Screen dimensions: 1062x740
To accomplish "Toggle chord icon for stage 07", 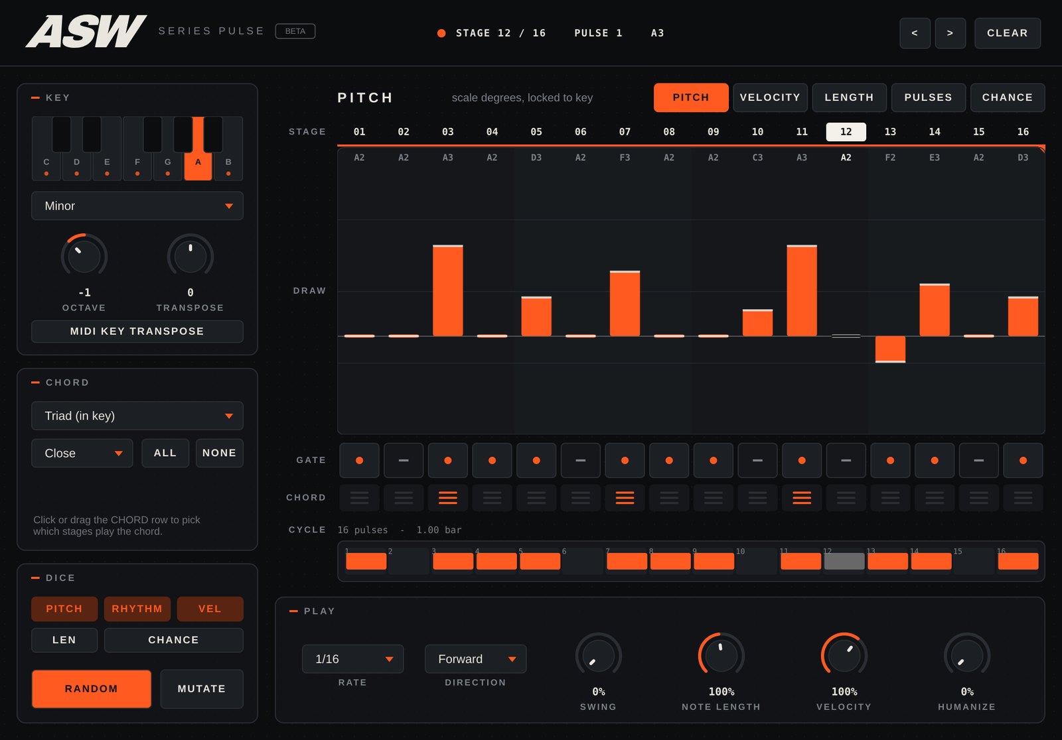I will (x=625, y=497).
